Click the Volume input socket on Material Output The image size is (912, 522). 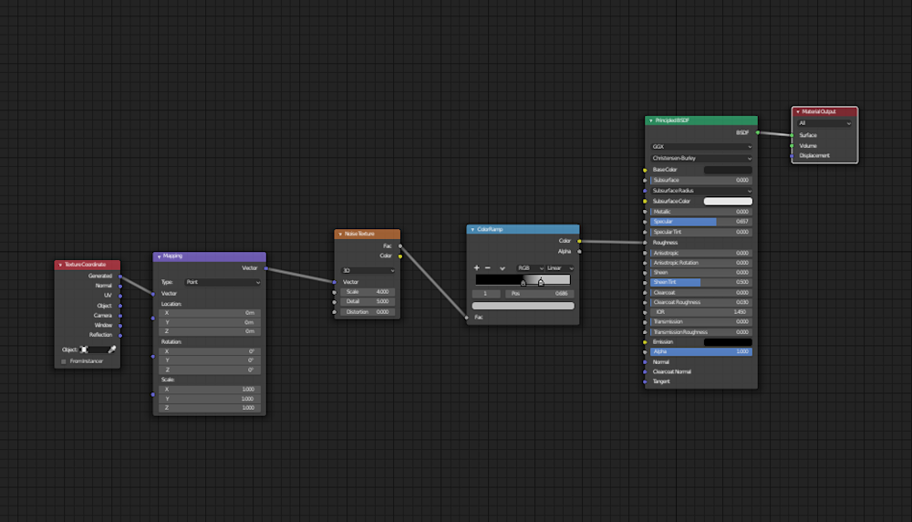[792, 145]
